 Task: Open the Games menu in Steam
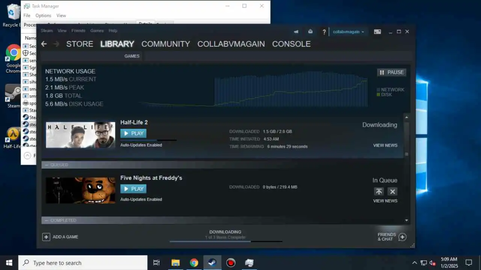point(97,31)
